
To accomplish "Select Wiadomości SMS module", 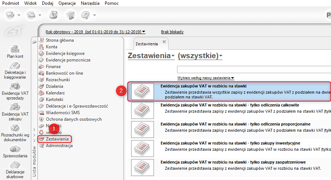I will [63, 113].
